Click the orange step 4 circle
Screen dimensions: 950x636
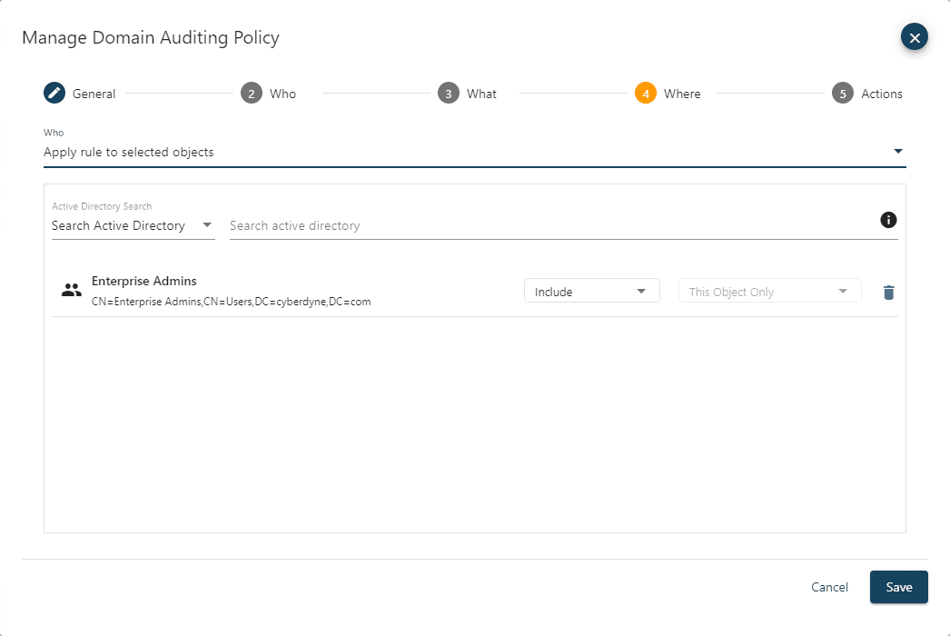(x=645, y=94)
